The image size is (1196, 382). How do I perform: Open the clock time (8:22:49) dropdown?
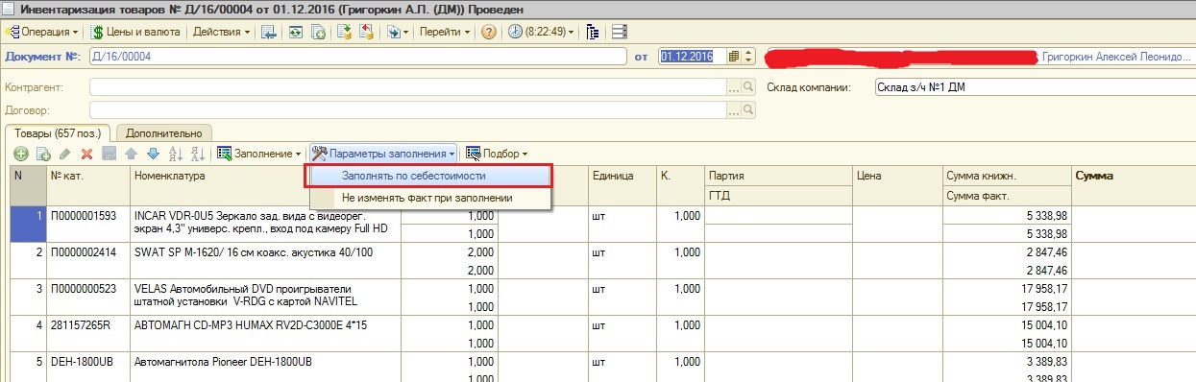coord(541,32)
